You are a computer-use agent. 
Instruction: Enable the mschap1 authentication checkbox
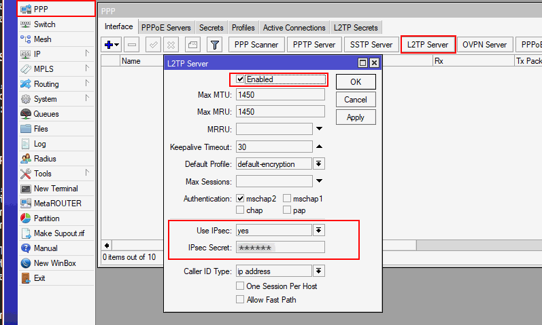[287, 199]
